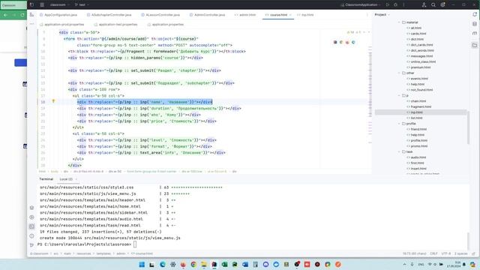Switch to the ASubchapterController.java tab
The image size is (480, 270).
coord(109,15)
